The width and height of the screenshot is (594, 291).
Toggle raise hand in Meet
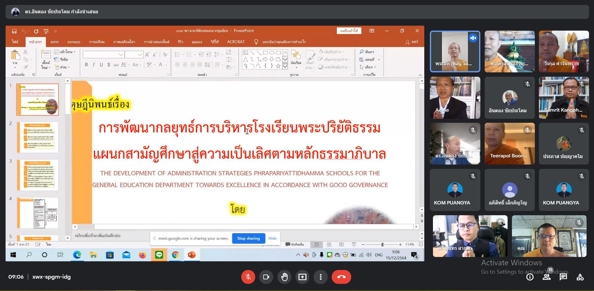pyautogui.click(x=284, y=277)
